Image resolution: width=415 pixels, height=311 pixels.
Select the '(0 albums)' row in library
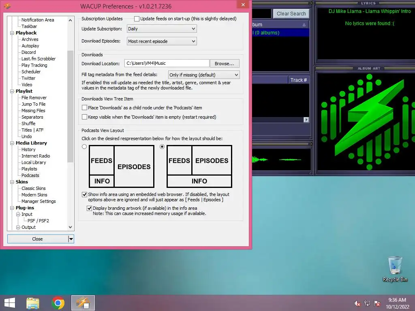pos(280,33)
